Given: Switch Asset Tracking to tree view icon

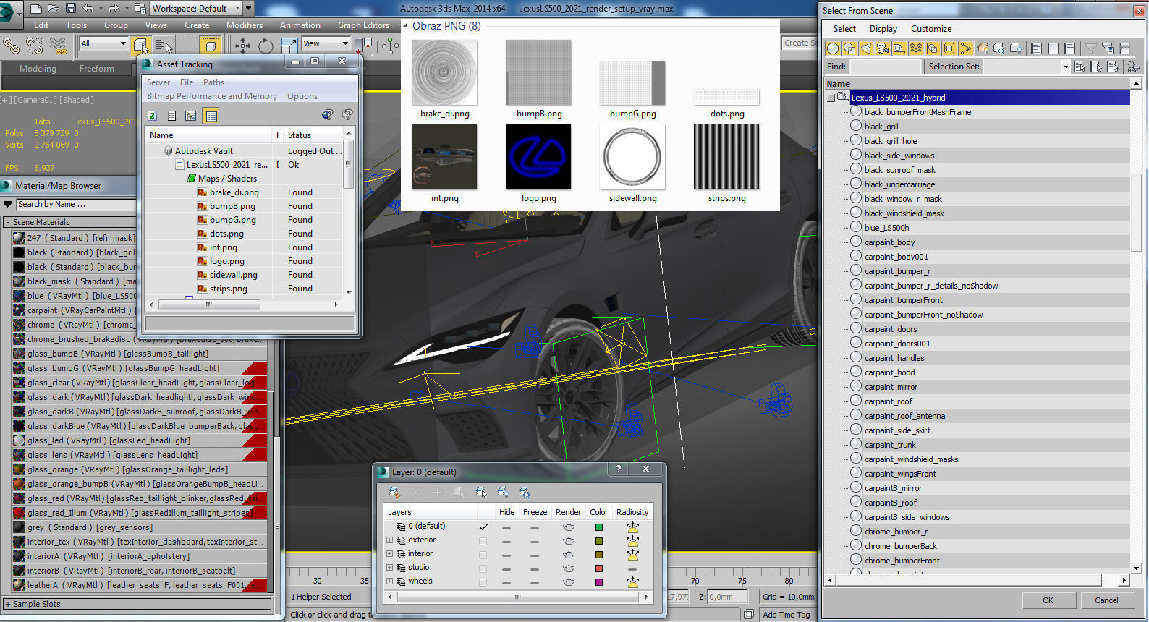Looking at the screenshot, I should click(x=190, y=116).
